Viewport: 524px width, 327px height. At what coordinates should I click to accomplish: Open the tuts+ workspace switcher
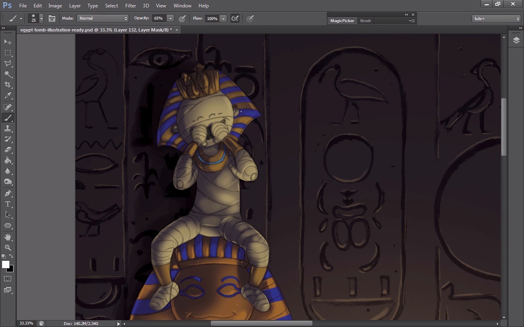tap(496, 18)
